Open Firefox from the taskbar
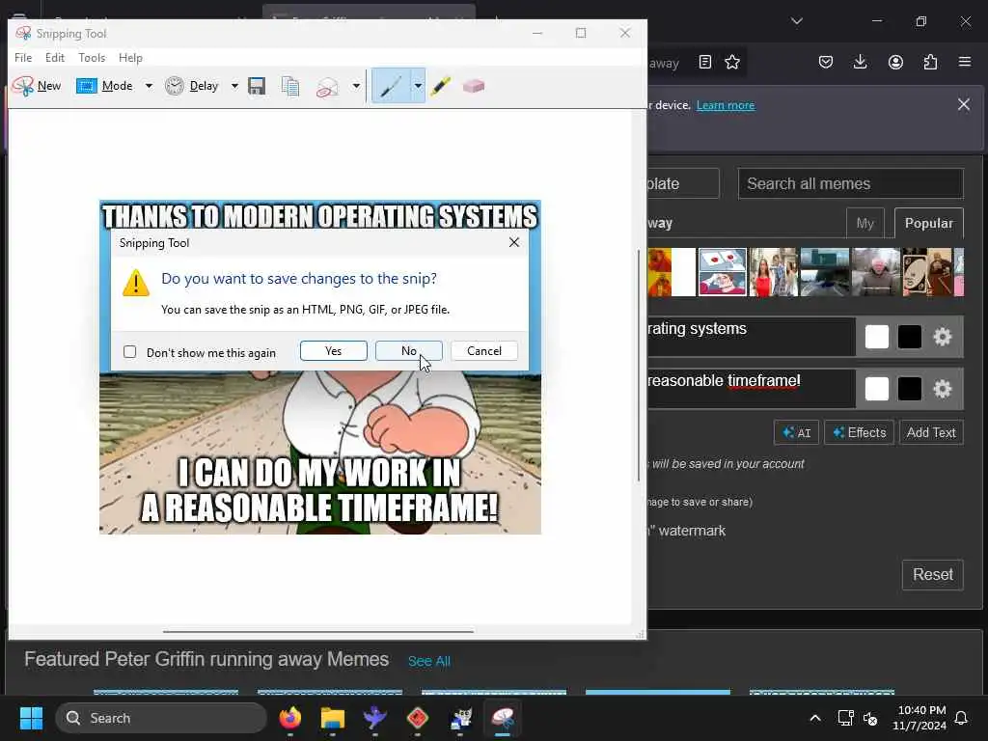Viewport: 988px width, 741px height. (x=289, y=718)
